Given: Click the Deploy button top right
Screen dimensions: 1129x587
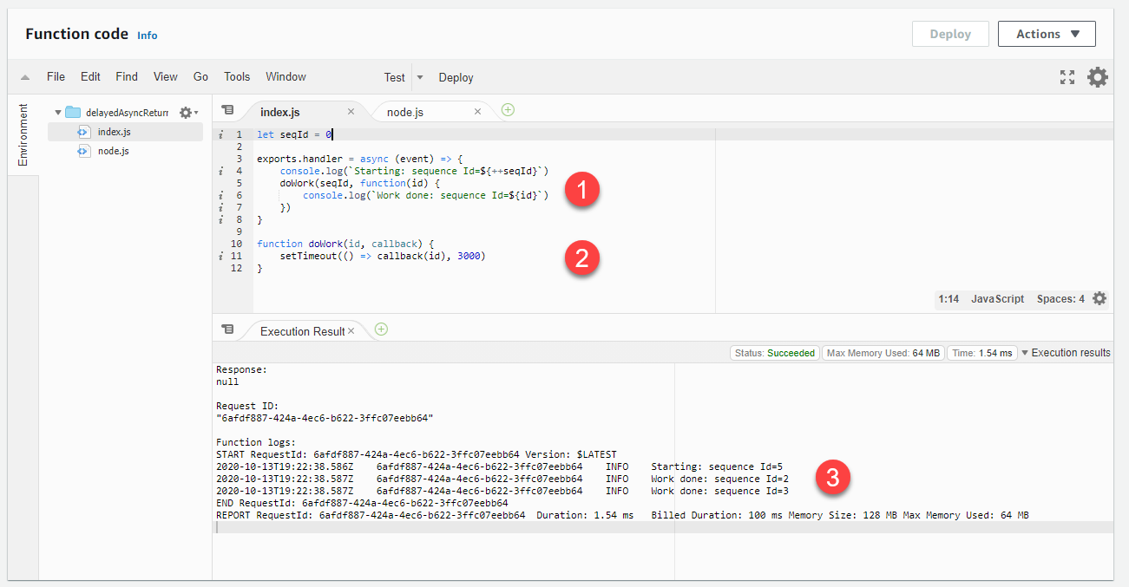Looking at the screenshot, I should 949,34.
